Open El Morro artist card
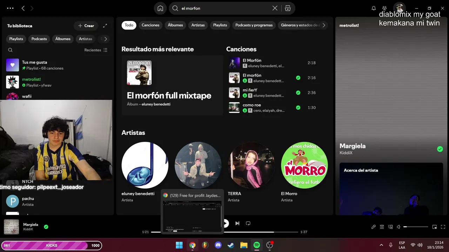The height and width of the screenshot is (252, 449). [304, 171]
